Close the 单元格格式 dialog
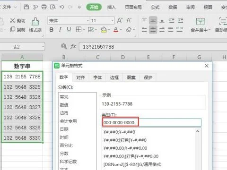227x170 pixels. click(207, 66)
